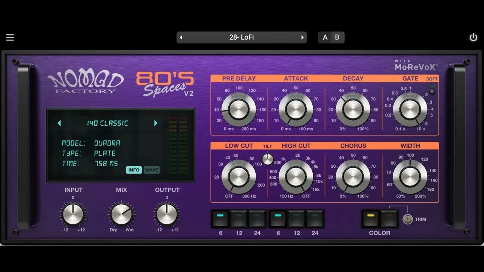Click the MODEL: label in display

coord(74,143)
